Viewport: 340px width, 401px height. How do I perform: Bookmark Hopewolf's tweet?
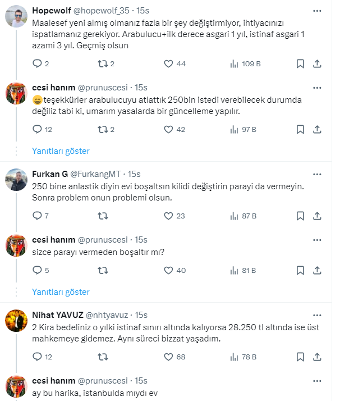[300, 64]
